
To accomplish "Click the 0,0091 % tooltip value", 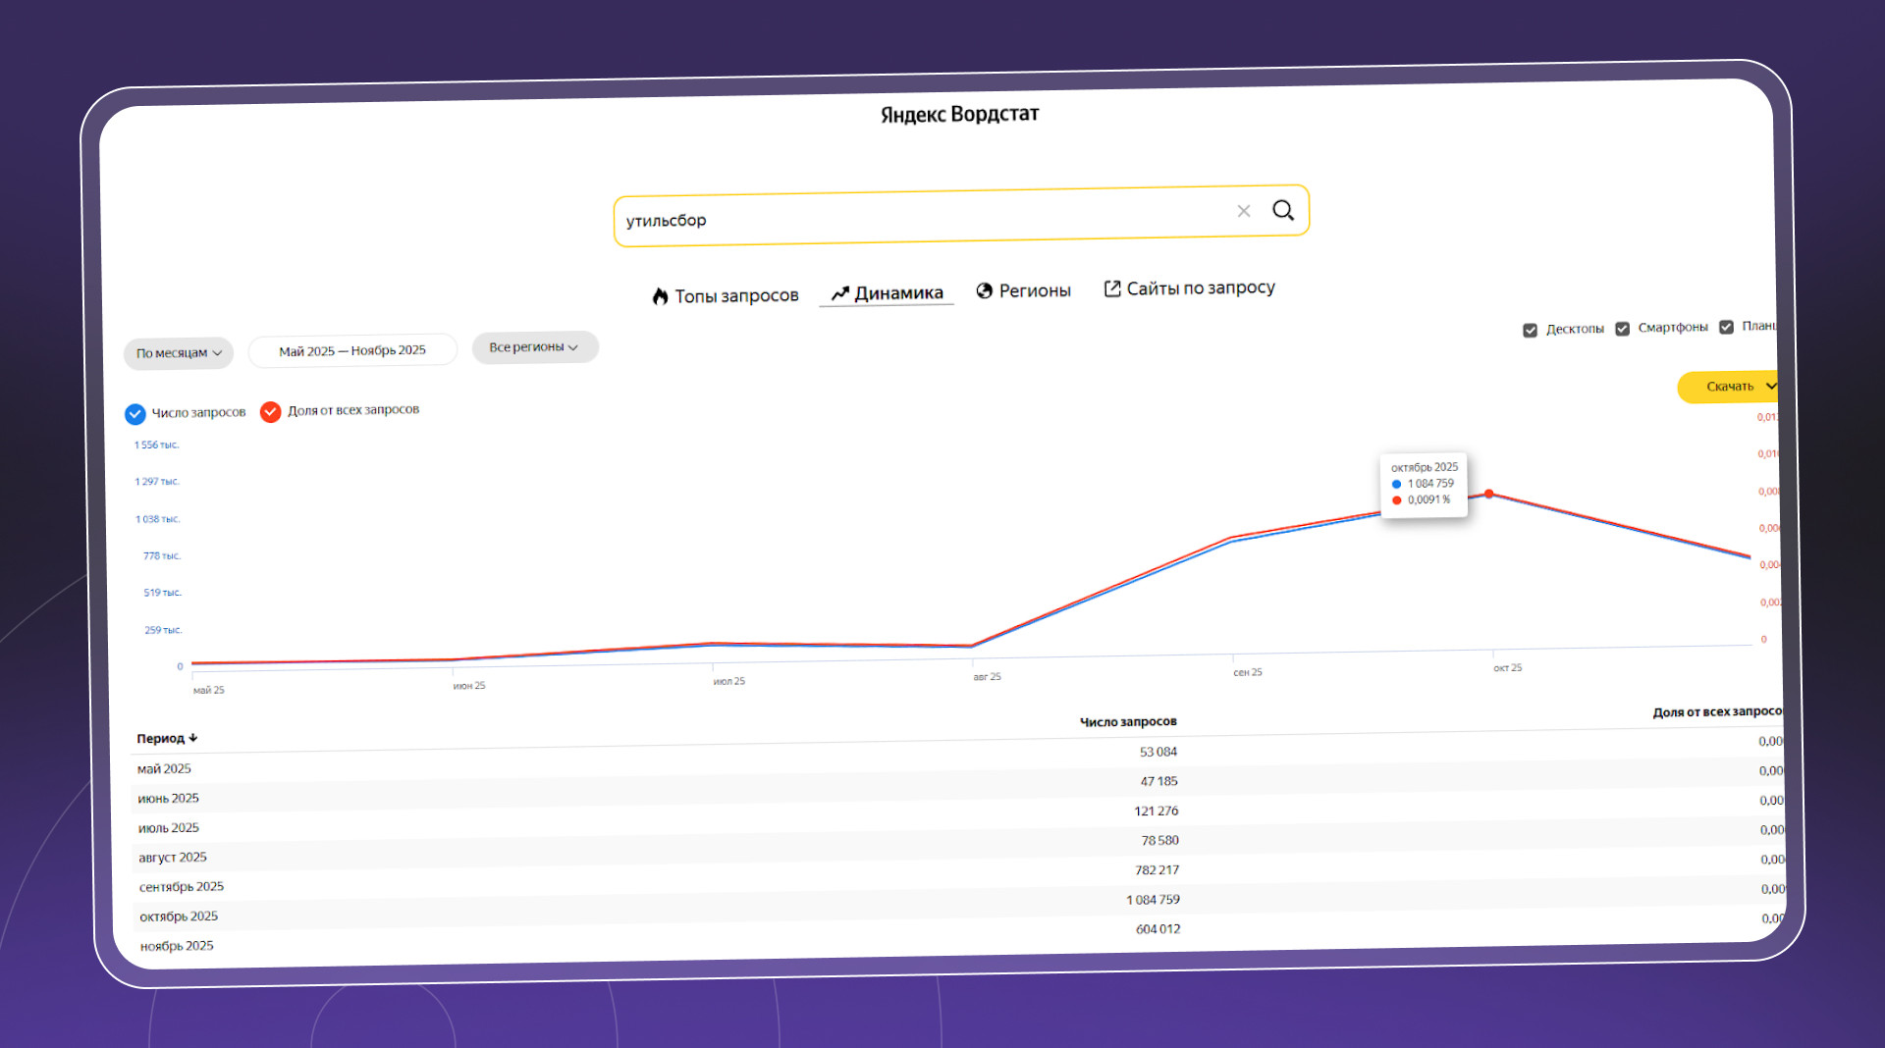I will tap(1428, 500).
